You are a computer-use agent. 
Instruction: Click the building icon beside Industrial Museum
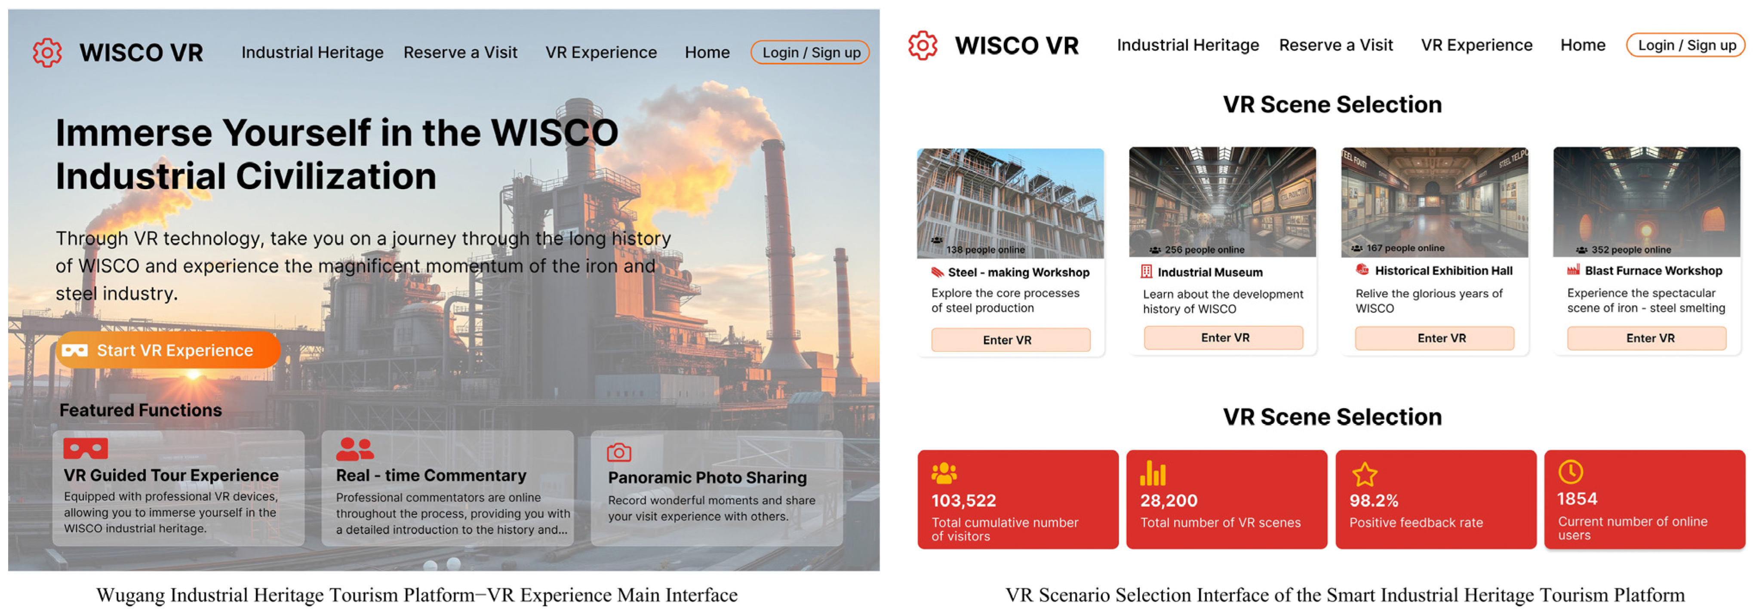point(1146,272)
